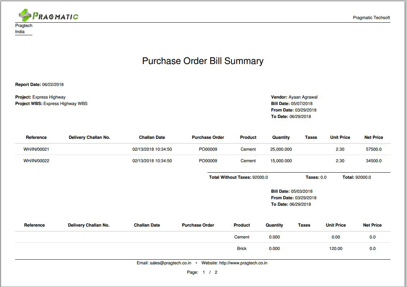Click the Express Highway WBS project value
Image resolution: width=407 pixels, height=287 pixels.
[65, 104]
